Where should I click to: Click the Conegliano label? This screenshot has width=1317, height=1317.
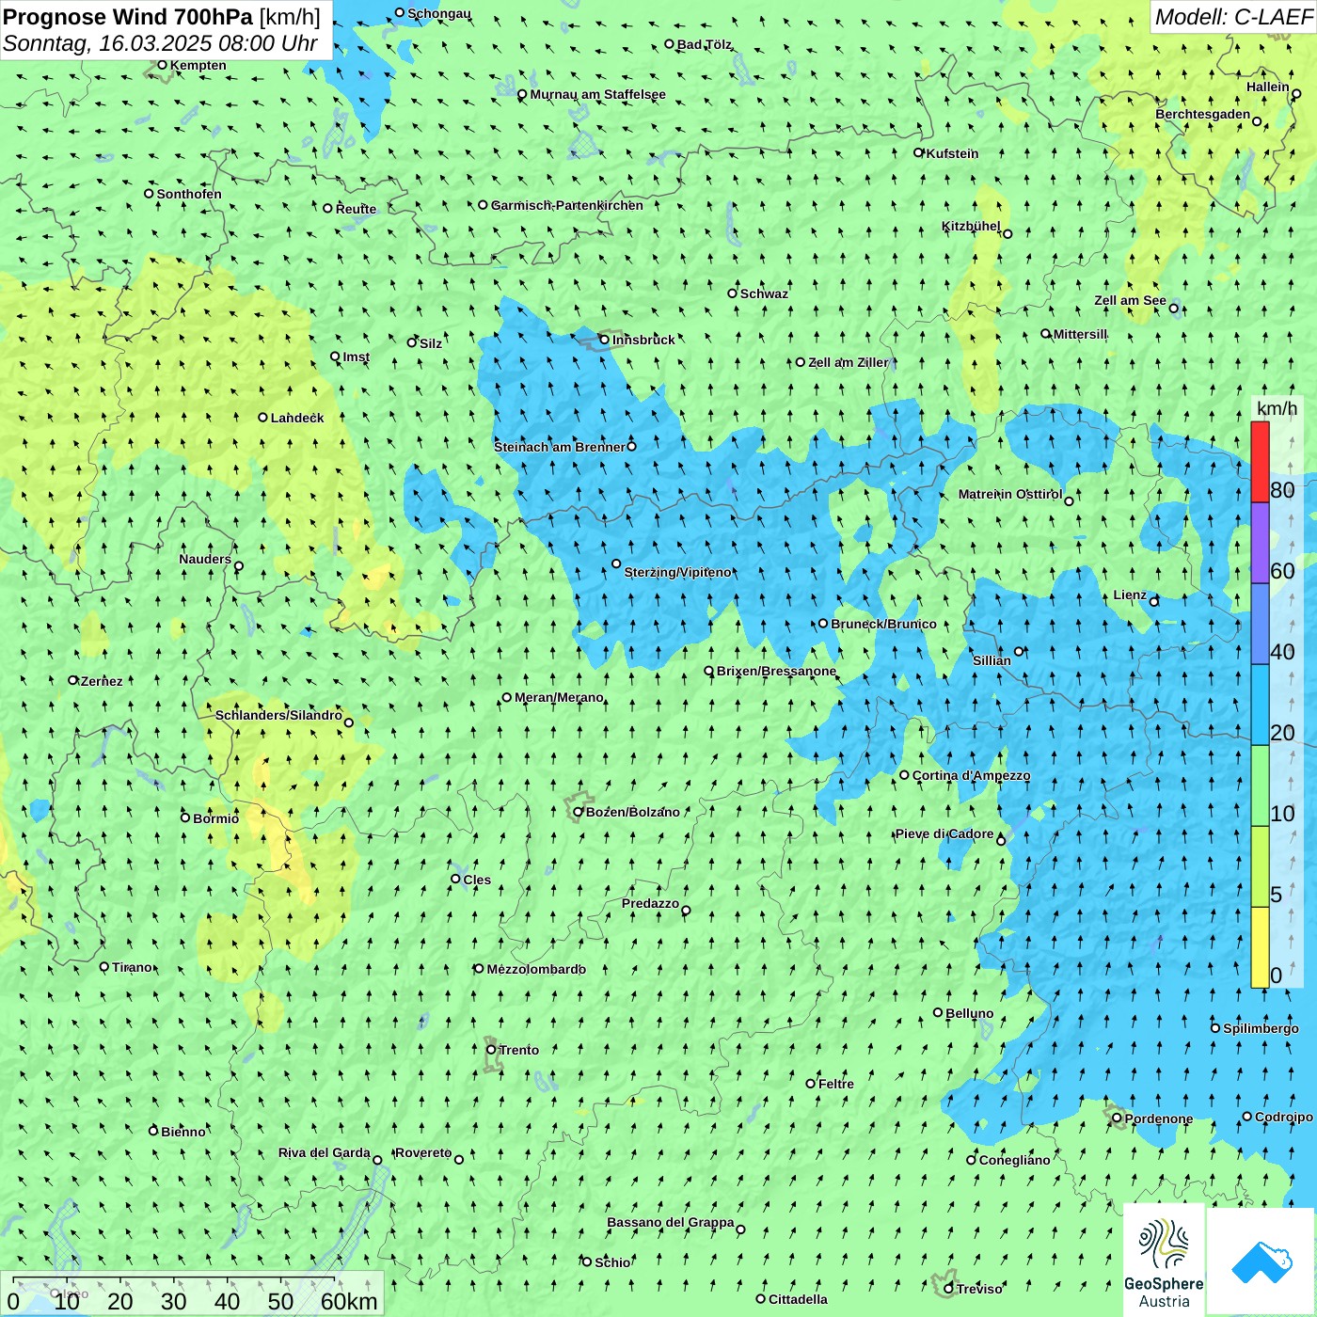(1014, 1160)
